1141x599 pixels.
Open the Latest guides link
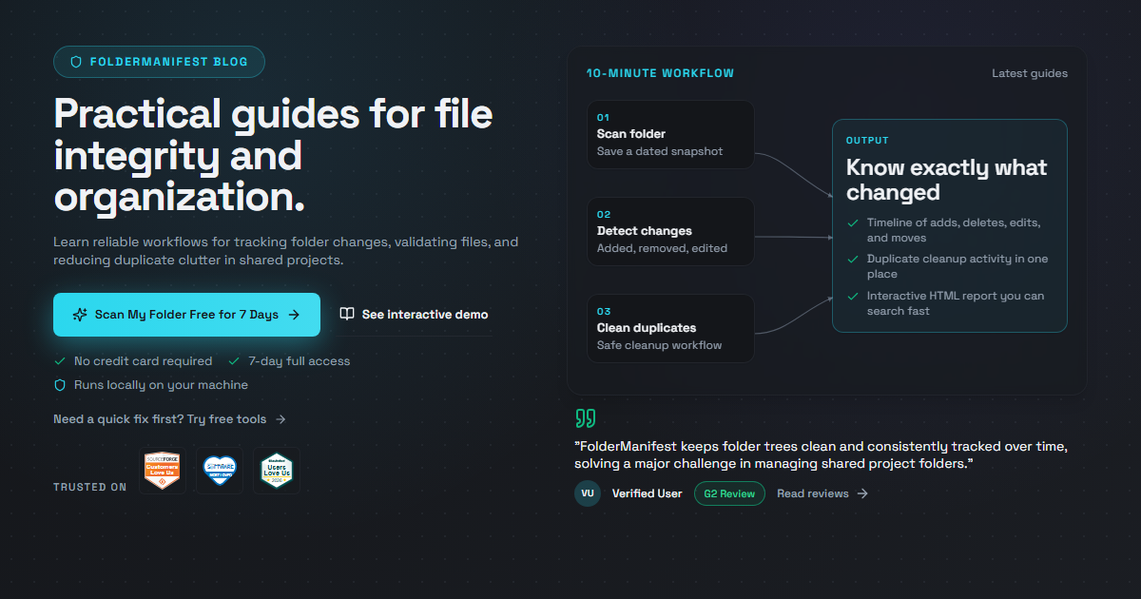[1030, 73]
